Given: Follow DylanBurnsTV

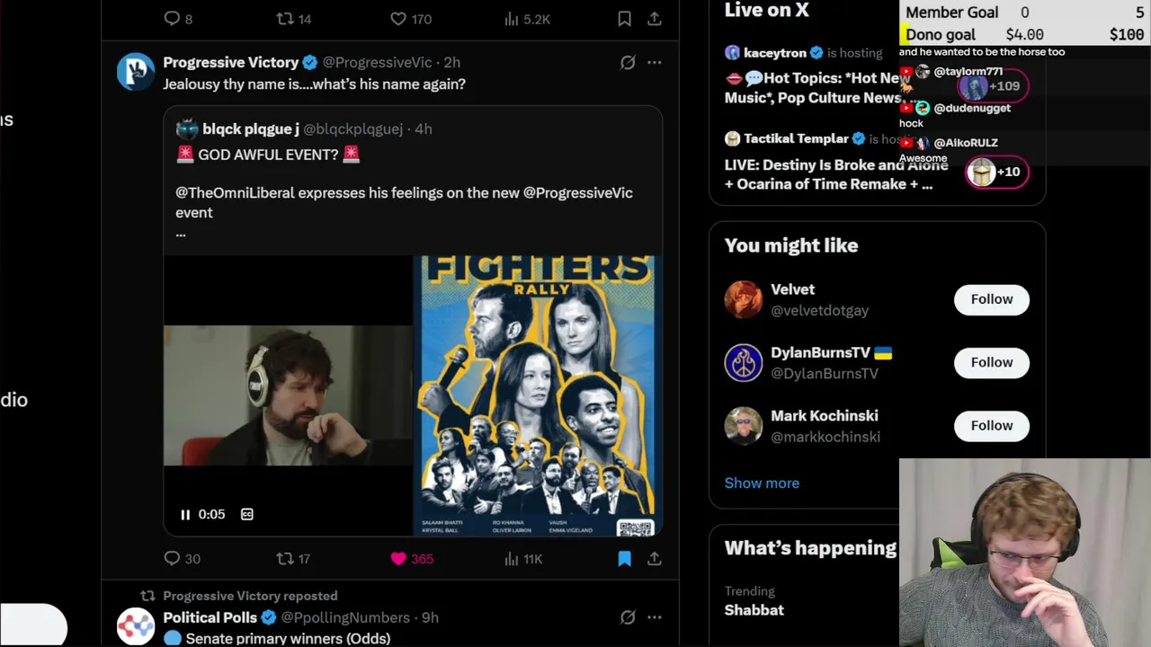Looking at the screenshot, I should (991, 362).
